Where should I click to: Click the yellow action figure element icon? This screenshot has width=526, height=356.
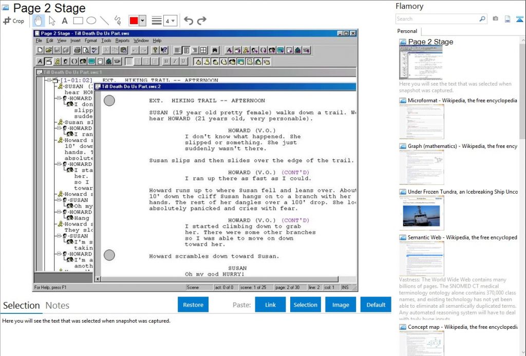click(58, 62)
